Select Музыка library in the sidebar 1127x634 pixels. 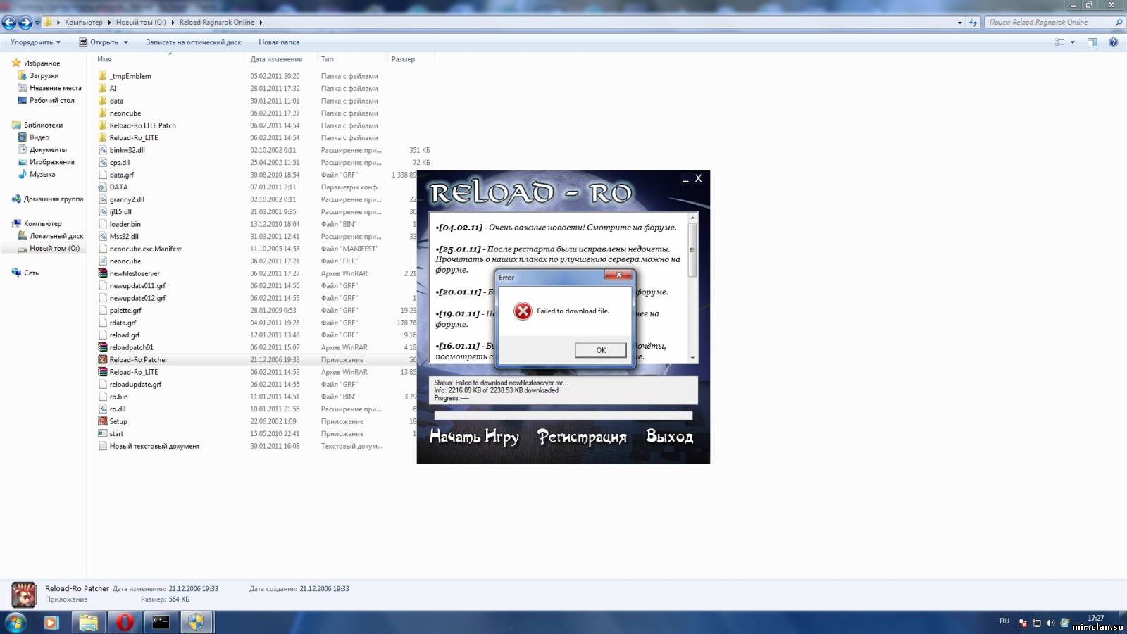pos(42,174)
